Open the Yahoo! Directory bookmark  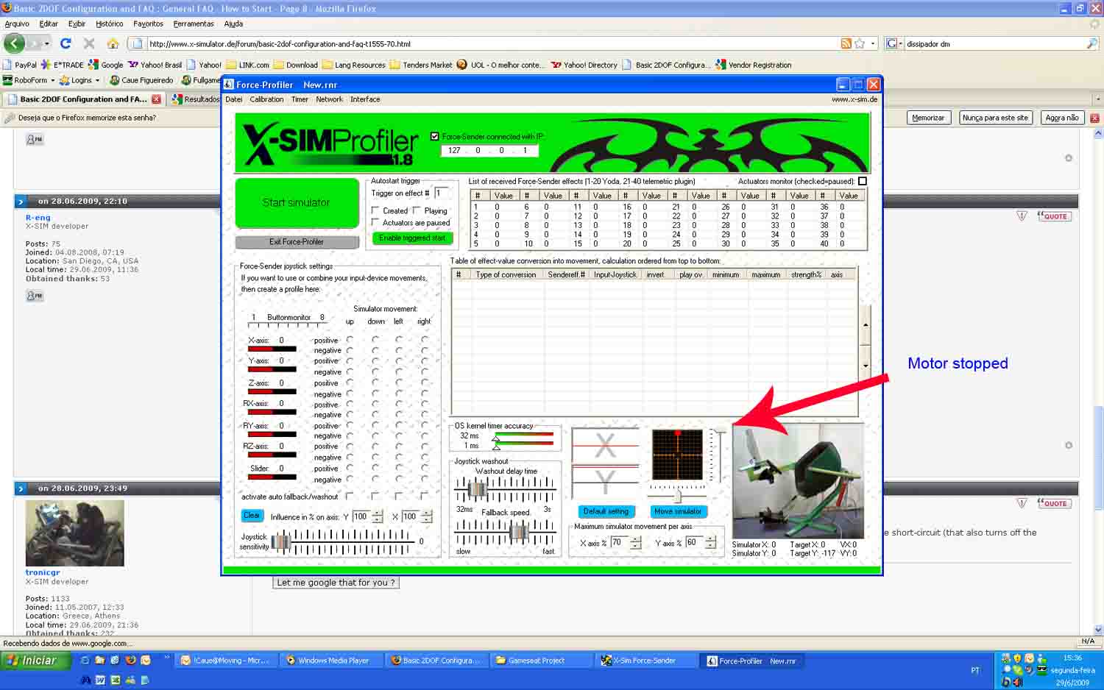point(584,65)
